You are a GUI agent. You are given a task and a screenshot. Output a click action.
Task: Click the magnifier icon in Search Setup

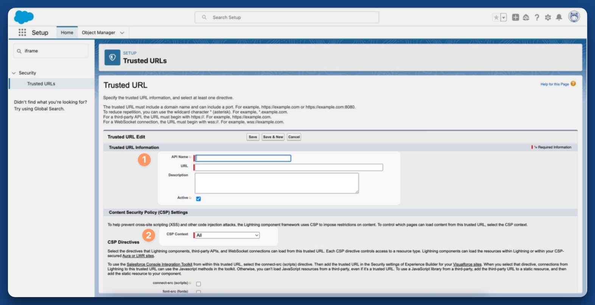(204, 17)
